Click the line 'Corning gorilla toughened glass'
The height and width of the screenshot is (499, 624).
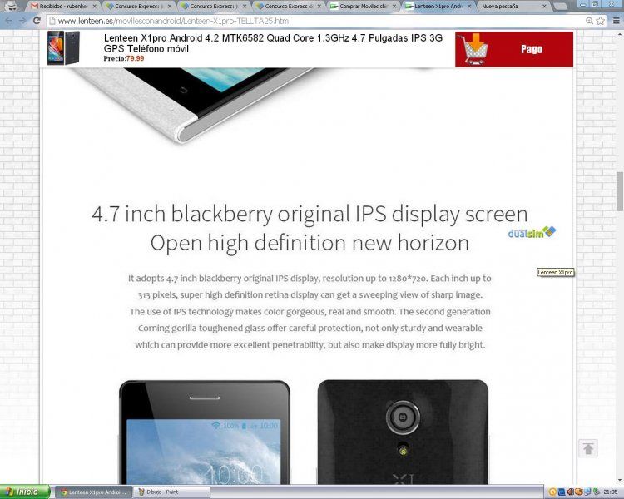coord(310,328)
